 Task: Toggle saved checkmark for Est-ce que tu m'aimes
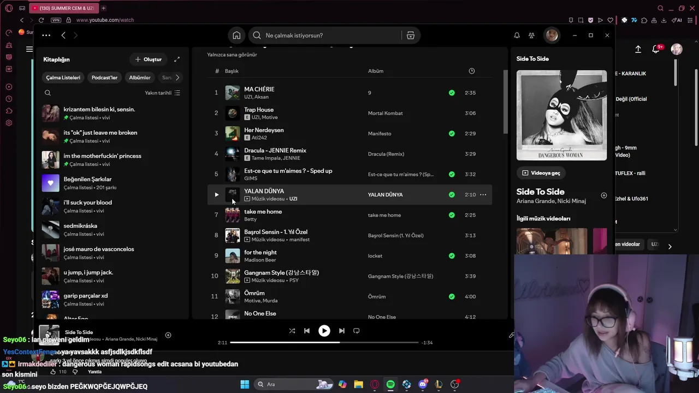coord(452,175)
